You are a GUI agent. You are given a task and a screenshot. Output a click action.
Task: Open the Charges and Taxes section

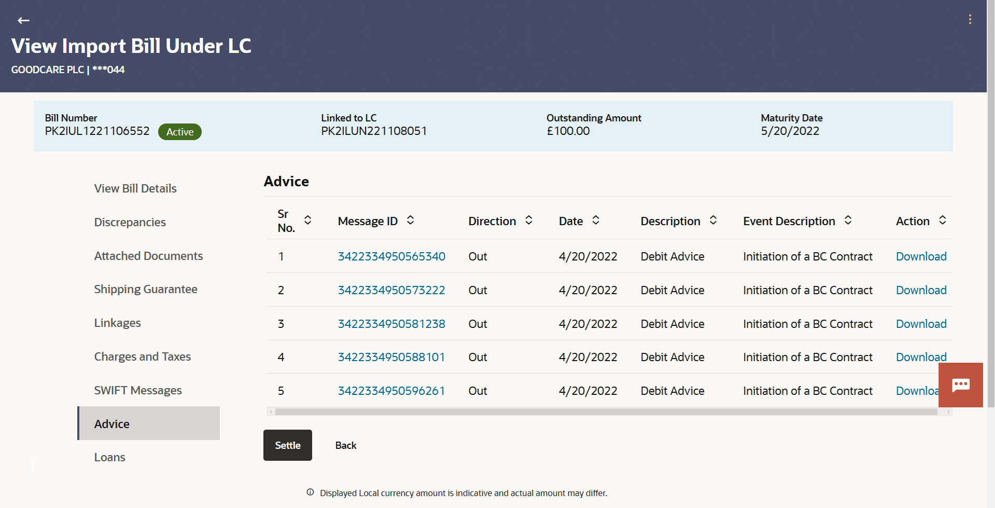143,356
